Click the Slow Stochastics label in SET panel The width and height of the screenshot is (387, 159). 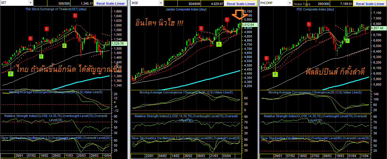[56, 138]
